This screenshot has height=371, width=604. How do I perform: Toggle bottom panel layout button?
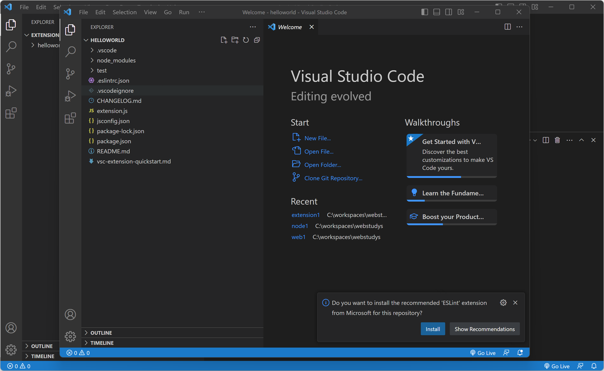[x=437, y=12]
